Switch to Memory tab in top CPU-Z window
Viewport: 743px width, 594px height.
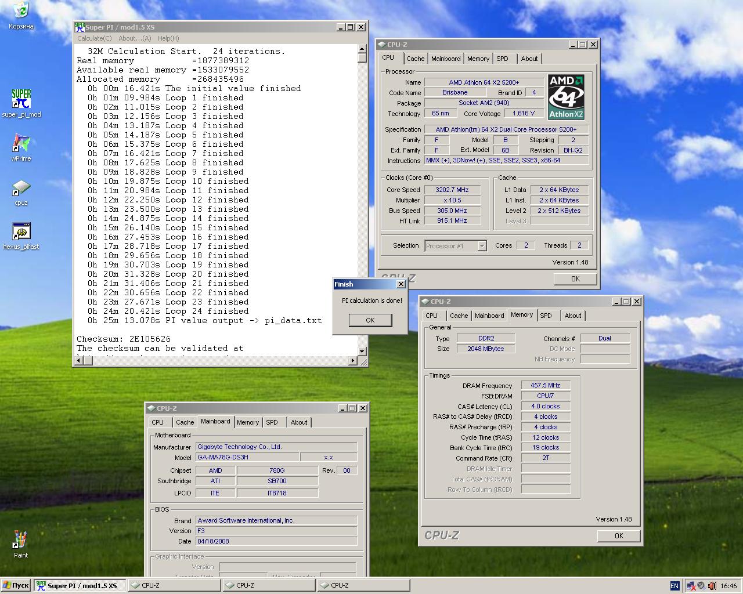(478, 59)
